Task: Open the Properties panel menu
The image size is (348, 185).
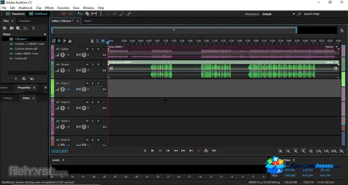Action: pyautogui.click(x=34, y=88)
